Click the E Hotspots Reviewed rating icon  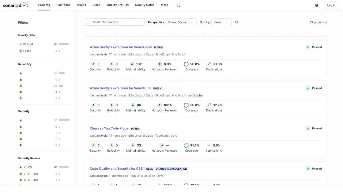click(159, 64)
